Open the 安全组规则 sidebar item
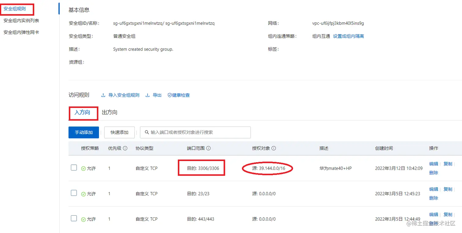Screen dimensions: 462x233 (x=15, y=9)
